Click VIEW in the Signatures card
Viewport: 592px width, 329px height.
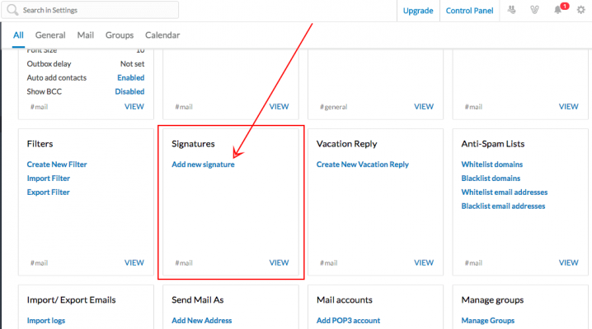279,262
